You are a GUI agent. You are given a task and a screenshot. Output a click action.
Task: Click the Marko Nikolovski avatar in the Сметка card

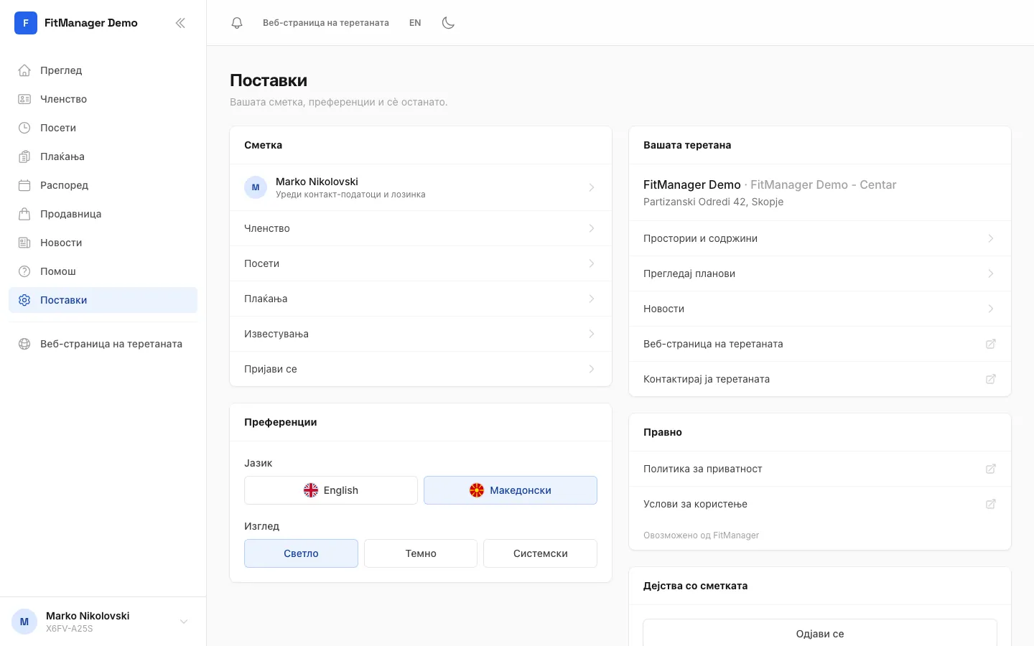[256, 187]
